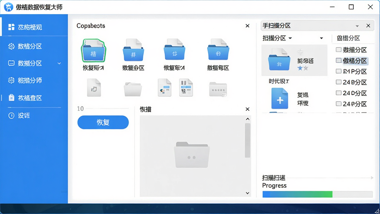
Task: Click the app logo in the title bar
Action: point(9,7)
